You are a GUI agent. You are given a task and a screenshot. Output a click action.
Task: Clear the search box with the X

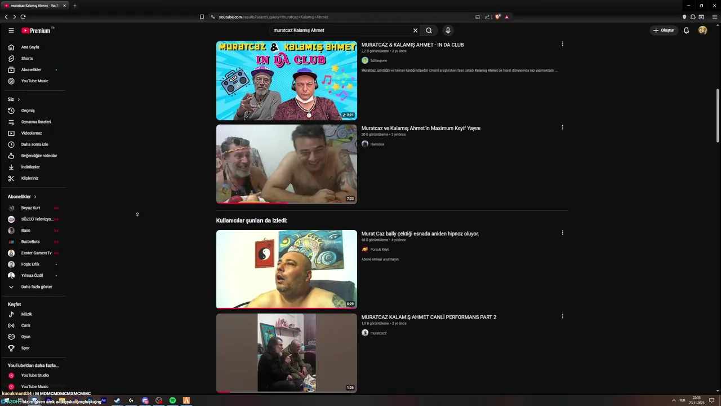415,30
